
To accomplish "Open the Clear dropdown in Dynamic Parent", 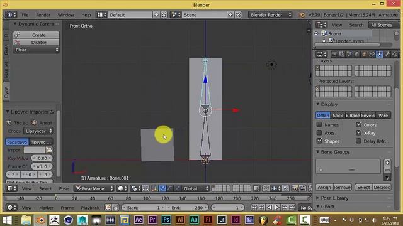I will (x=36, y=50).
